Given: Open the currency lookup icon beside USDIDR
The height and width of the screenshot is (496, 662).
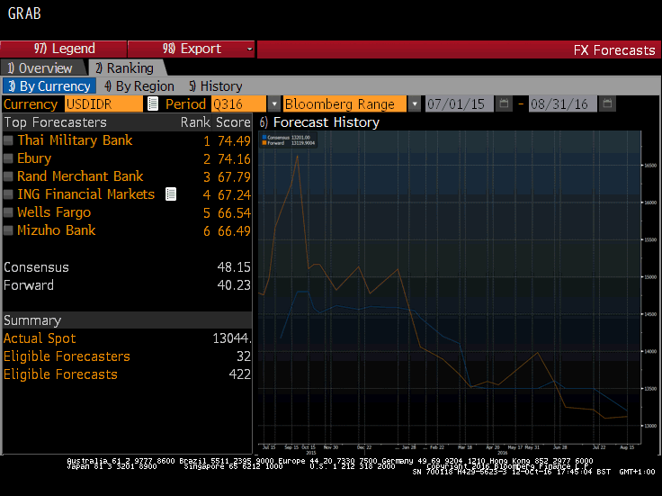Looking at the screenshot, I should 152,104.
